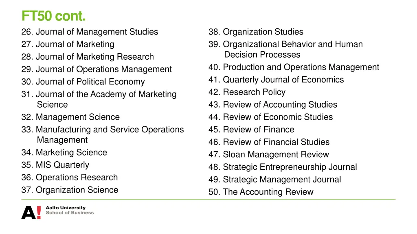Screen dimensions: 417x234
Task: Click 'Organization Studies' at item 38
Action: [256, 32]
